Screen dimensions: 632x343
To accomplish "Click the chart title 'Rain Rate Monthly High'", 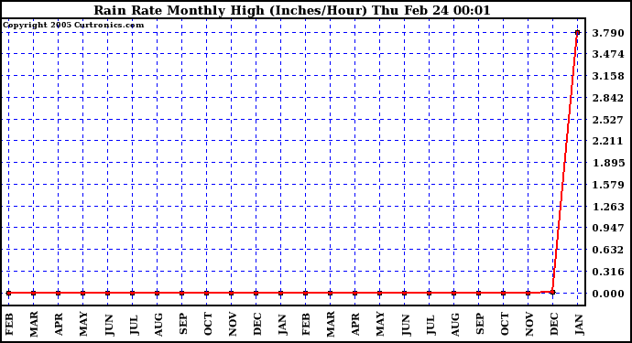I will [x=292, y=10].
